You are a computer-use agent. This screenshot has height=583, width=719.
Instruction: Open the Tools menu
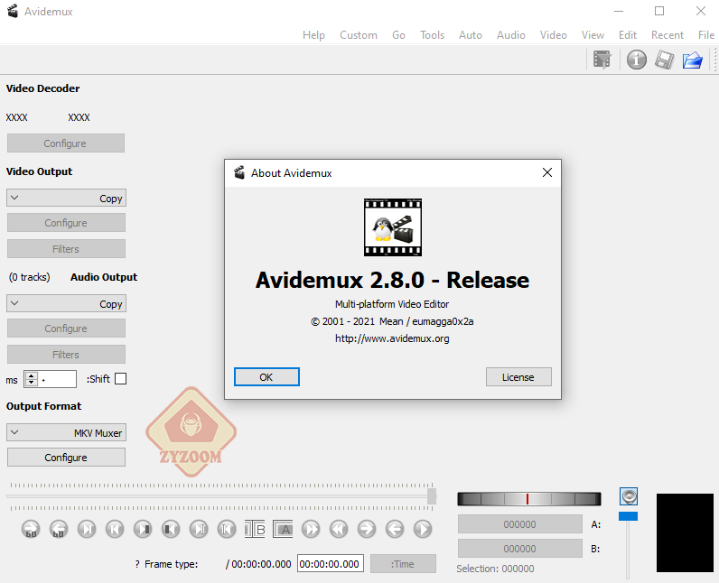tap(432, 35)
